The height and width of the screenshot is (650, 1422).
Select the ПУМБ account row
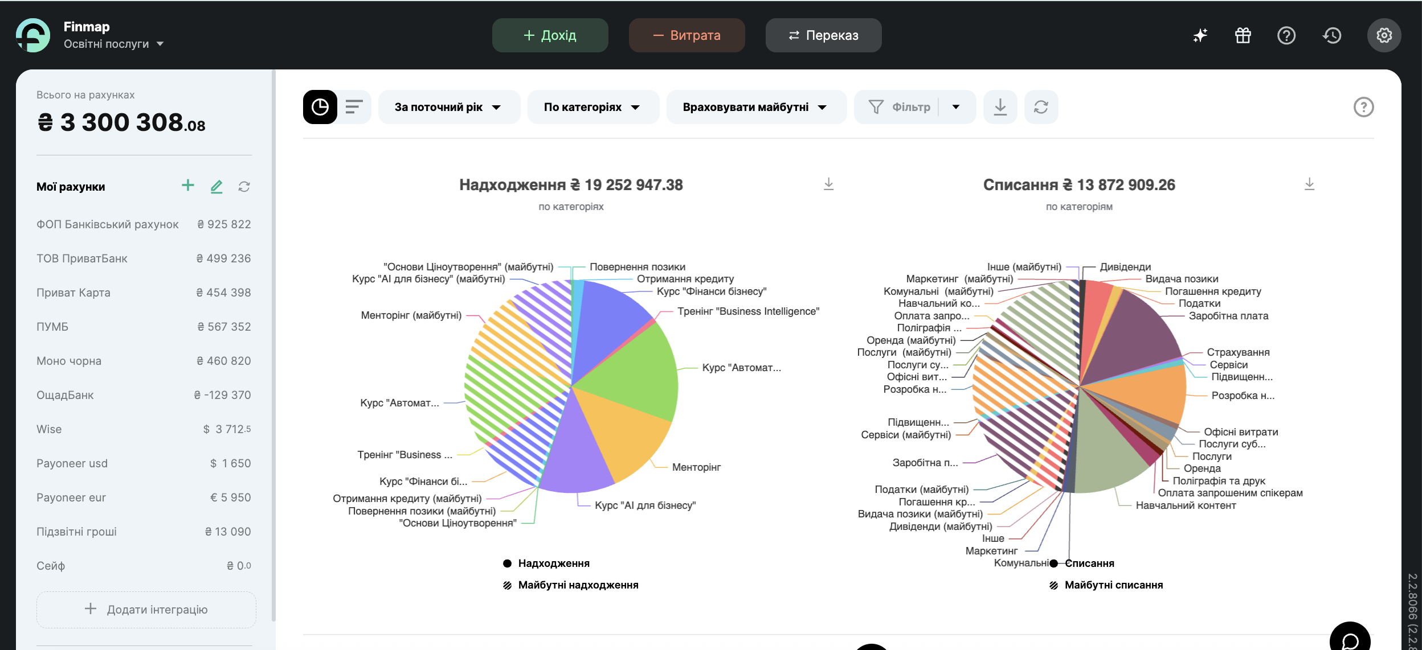(x=144, y=327)
